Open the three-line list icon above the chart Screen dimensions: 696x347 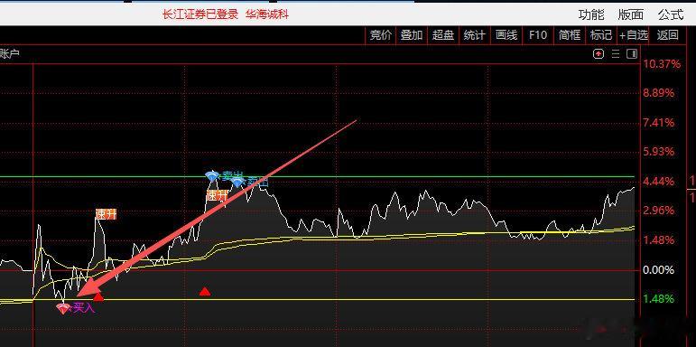616,54
